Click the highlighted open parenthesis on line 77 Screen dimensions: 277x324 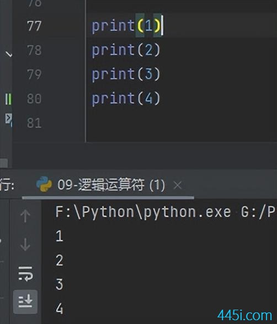(140, 26)
